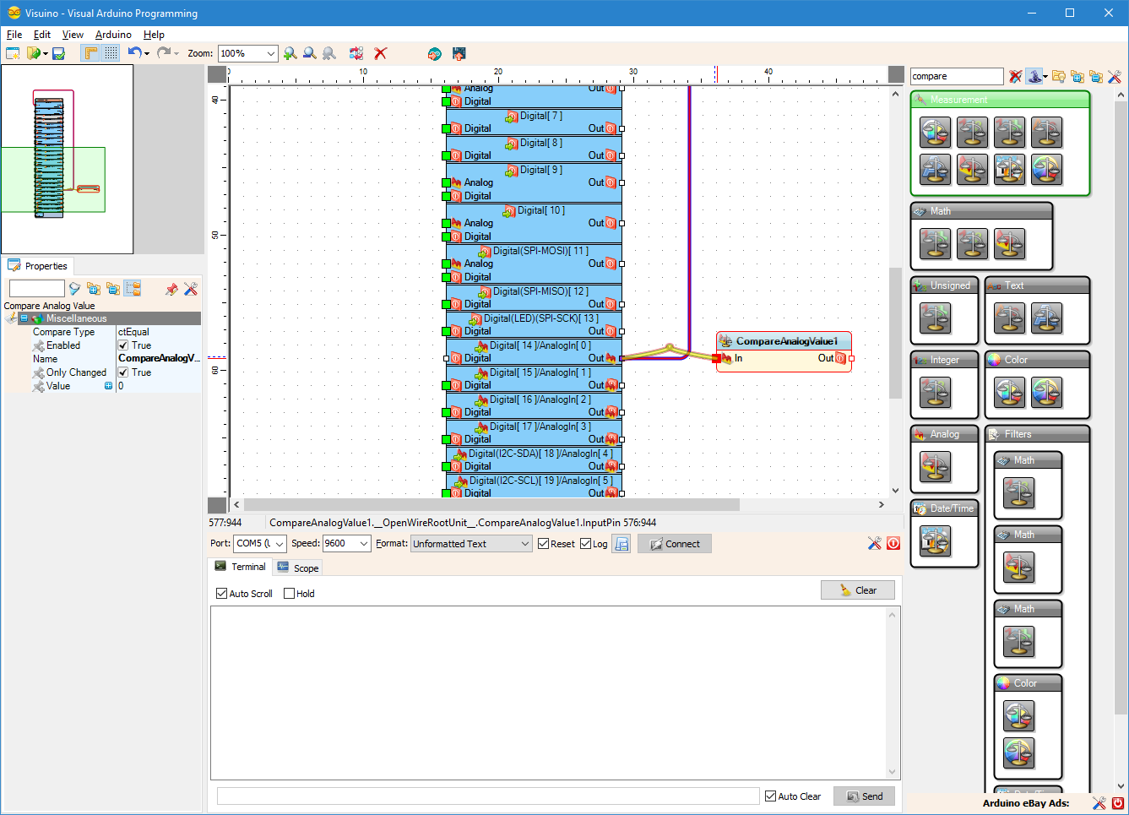This screenshot has width=1129, height=815.
Task: Click the properties filter funnel icon
Action: click(74, 289)
